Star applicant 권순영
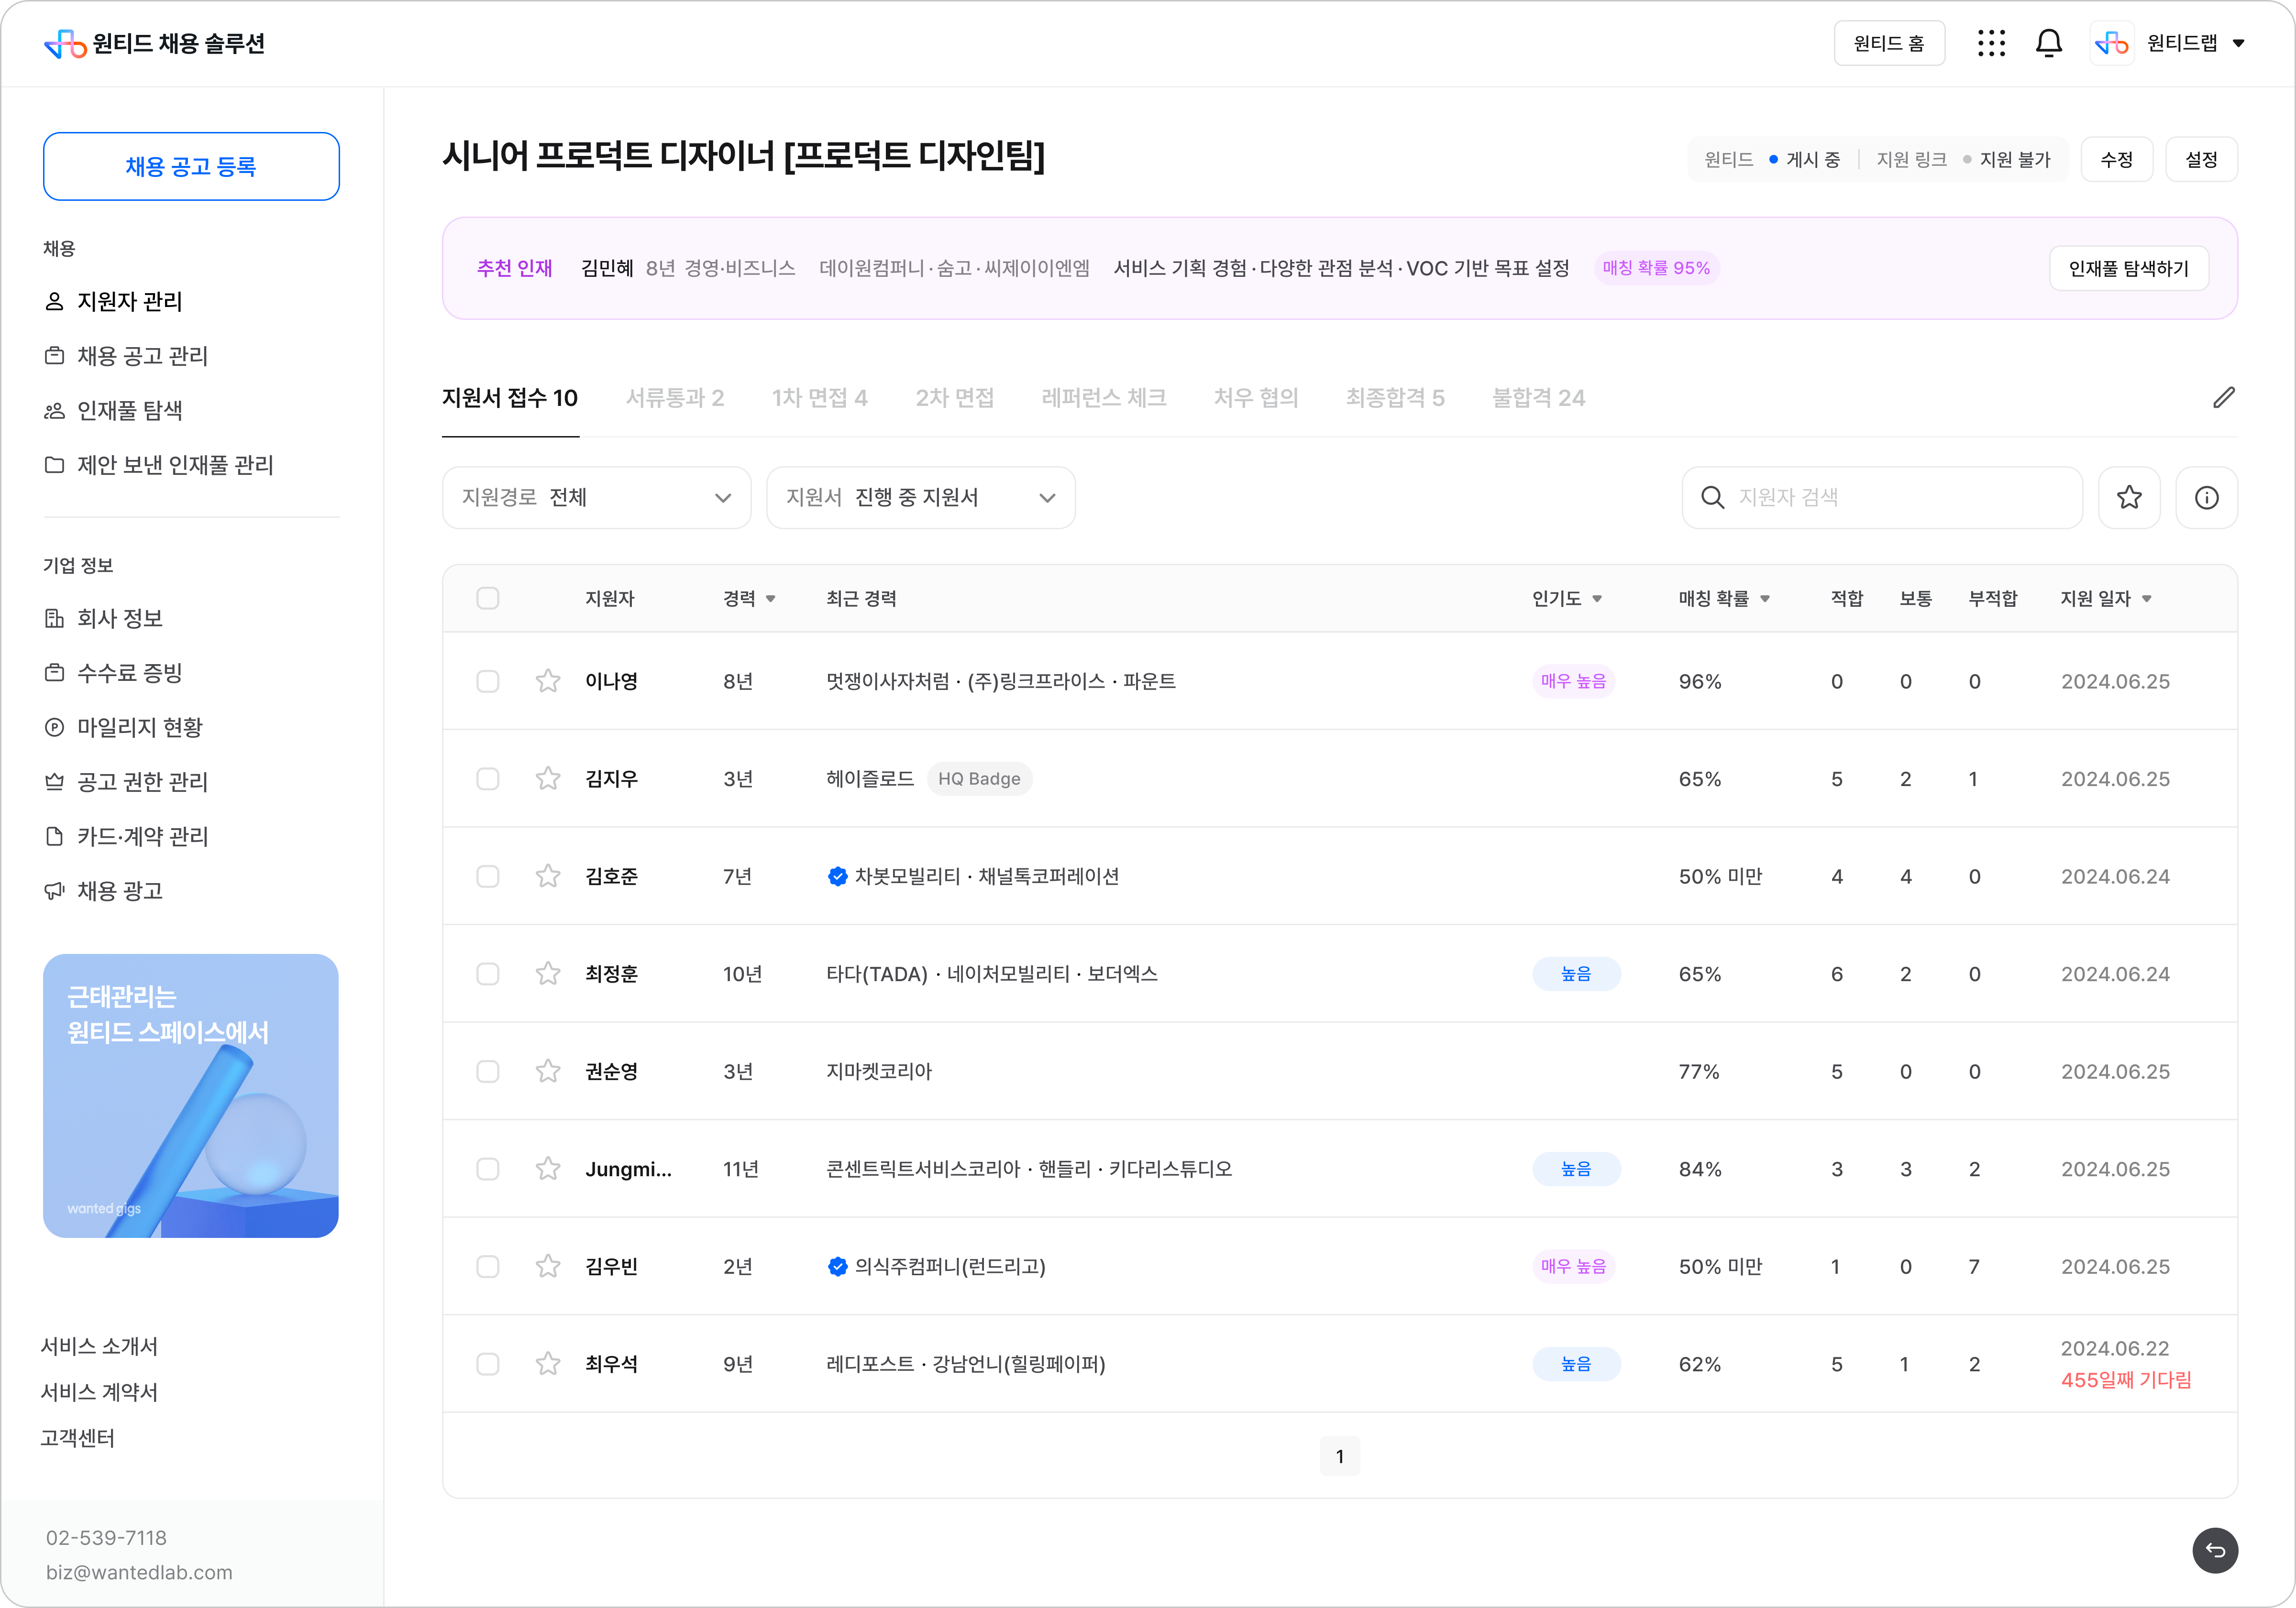The width and height of the screenshot is (2296, 1608). [548, 1072]
